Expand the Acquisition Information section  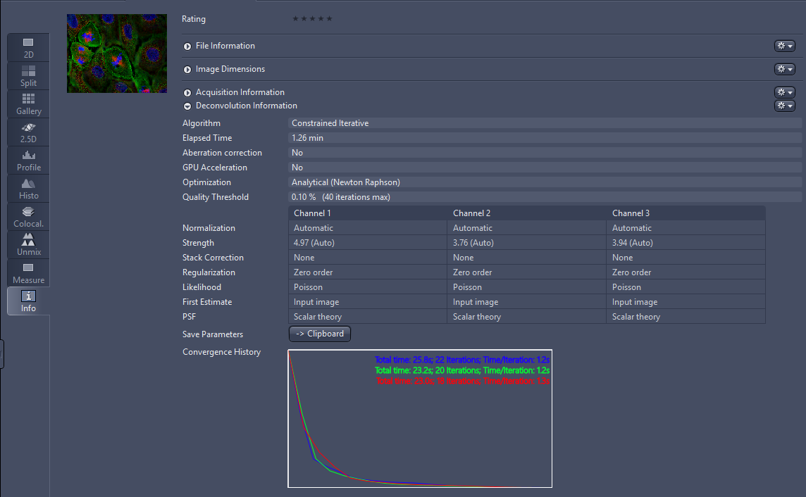pyautogui.click(x=187, y=92)
